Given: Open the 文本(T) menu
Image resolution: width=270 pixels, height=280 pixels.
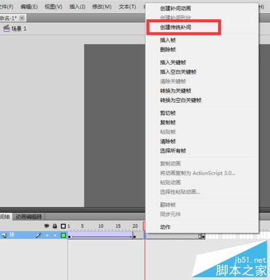Looking at the screenshot, I should (x=127, y=7).
